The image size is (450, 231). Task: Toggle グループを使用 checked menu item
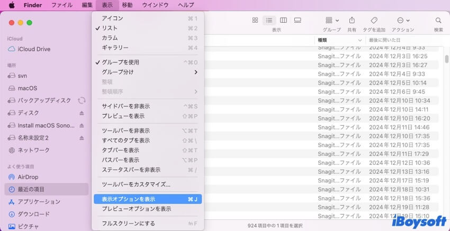[x=120, y=62]
